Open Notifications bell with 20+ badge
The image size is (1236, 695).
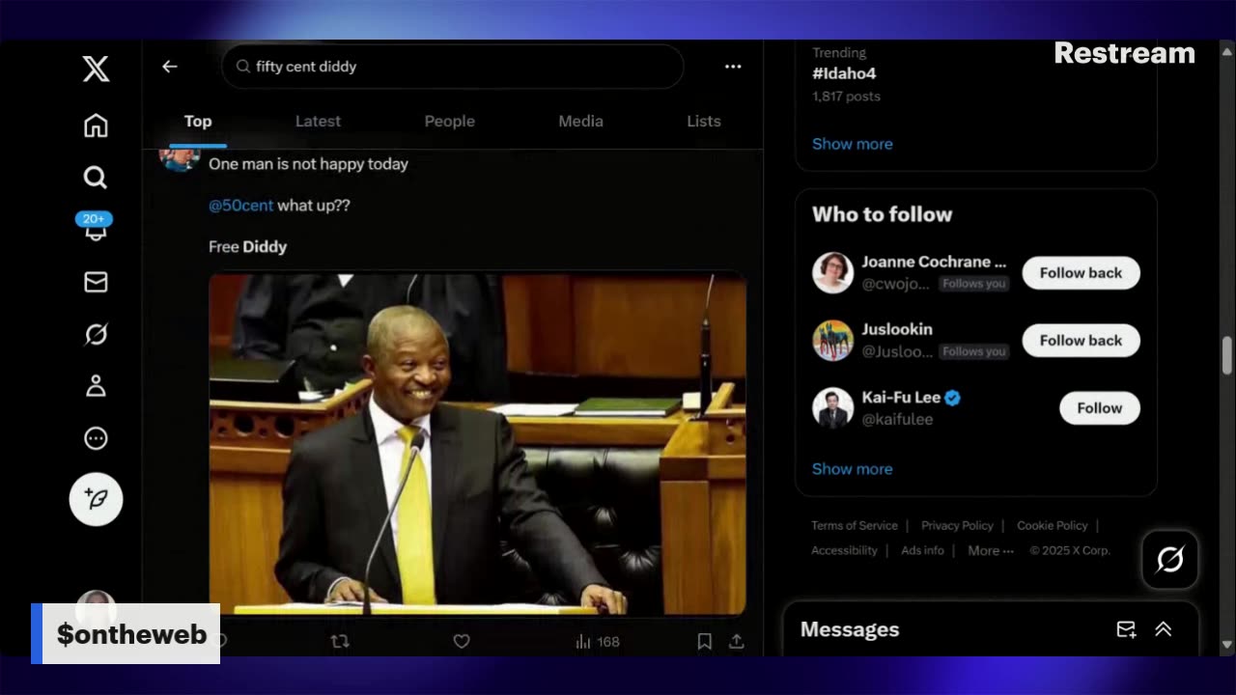coord(96,229)
